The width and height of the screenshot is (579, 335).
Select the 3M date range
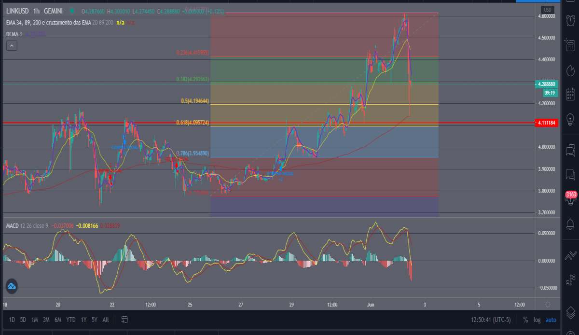pyautogui.click(x=46, y=320)
